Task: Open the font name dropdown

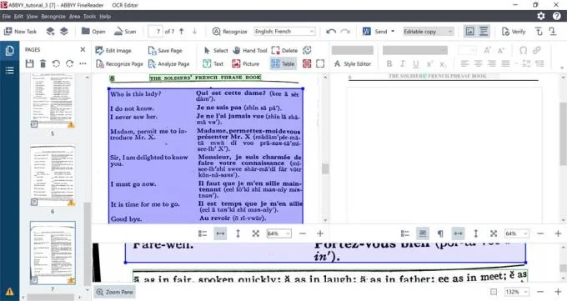Action: (415, 50)
